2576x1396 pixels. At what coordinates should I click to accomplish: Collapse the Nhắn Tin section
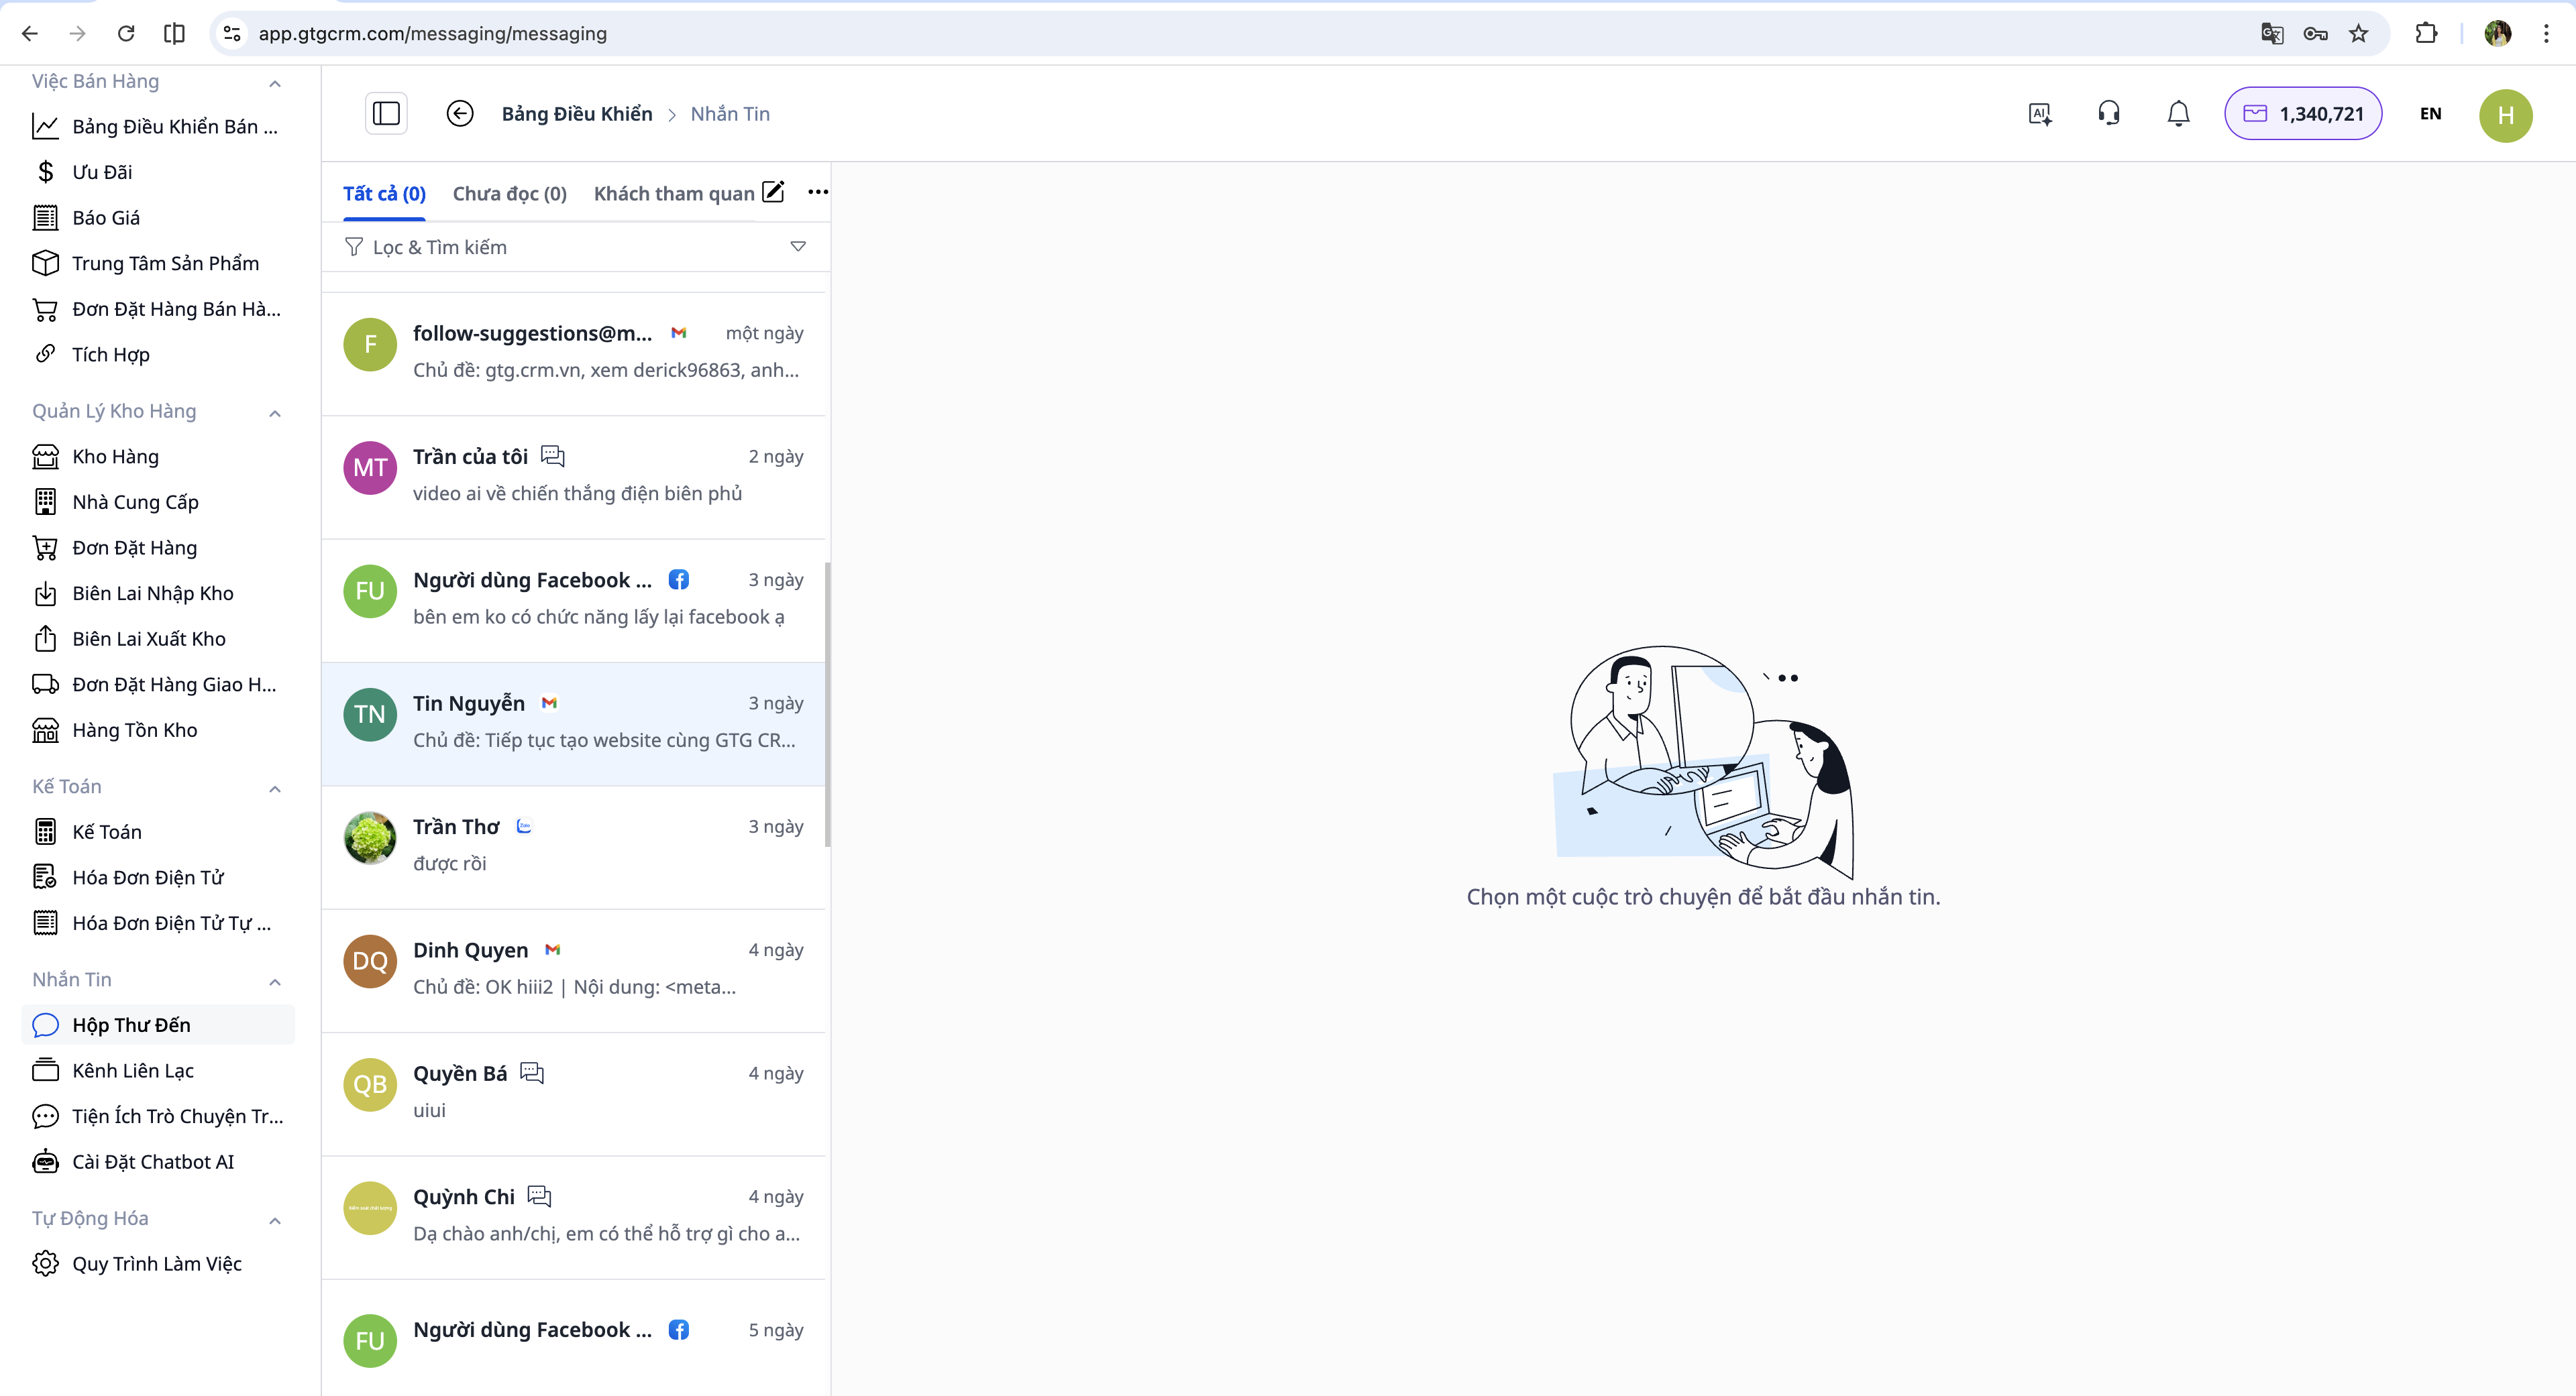coord(275,982)
